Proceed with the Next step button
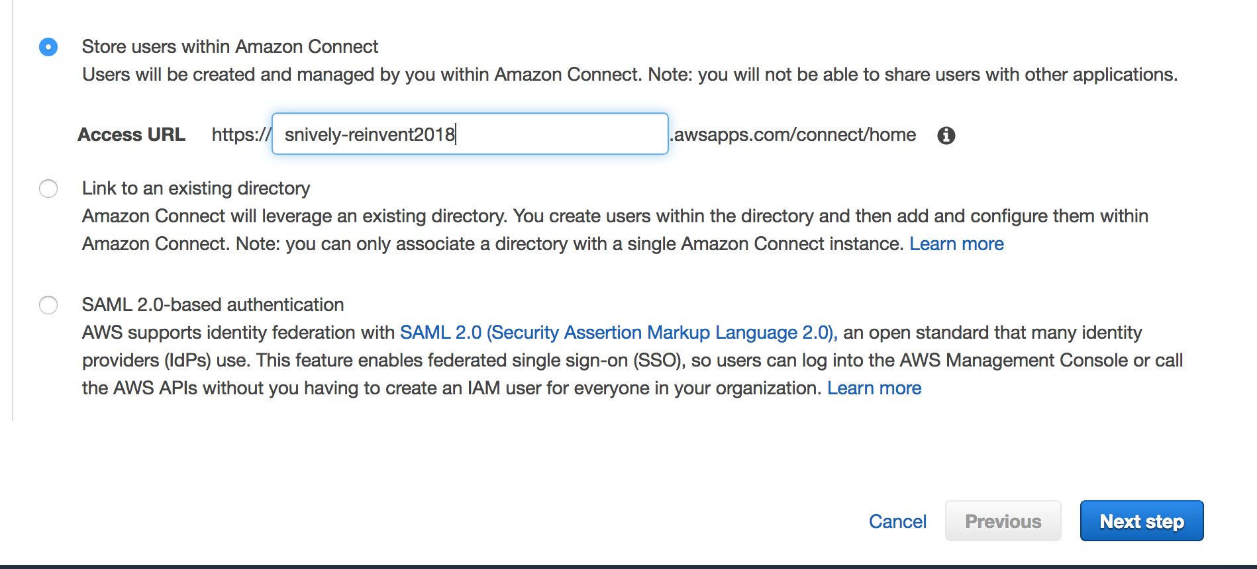The height and width of the screenshot is (569, 1257). point(1142,521)
